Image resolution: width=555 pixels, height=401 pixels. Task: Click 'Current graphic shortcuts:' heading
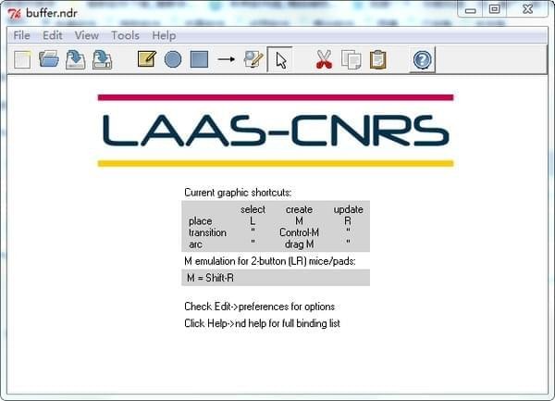click(x=238, y=193)
